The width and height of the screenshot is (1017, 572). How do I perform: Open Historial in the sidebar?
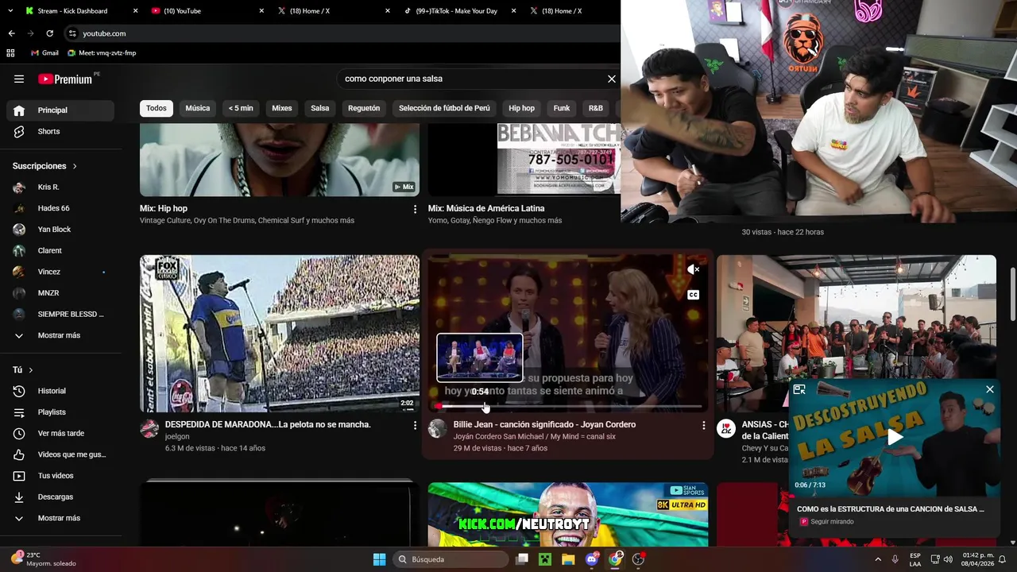[x=60, y=391]
